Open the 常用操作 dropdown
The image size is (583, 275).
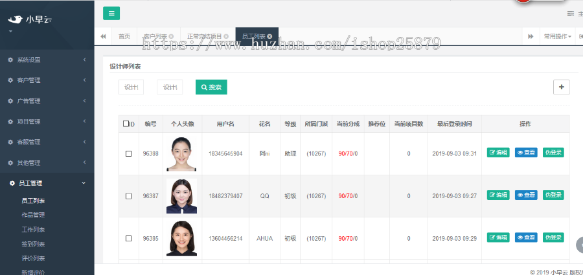pos(557,36)
